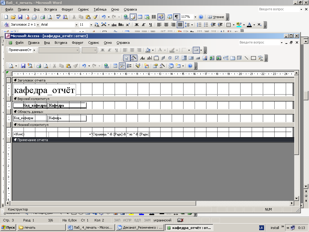Open Word's font size 11 dropdown
Viewport: 309px width, 232px height.
click(x=91, y=25)
